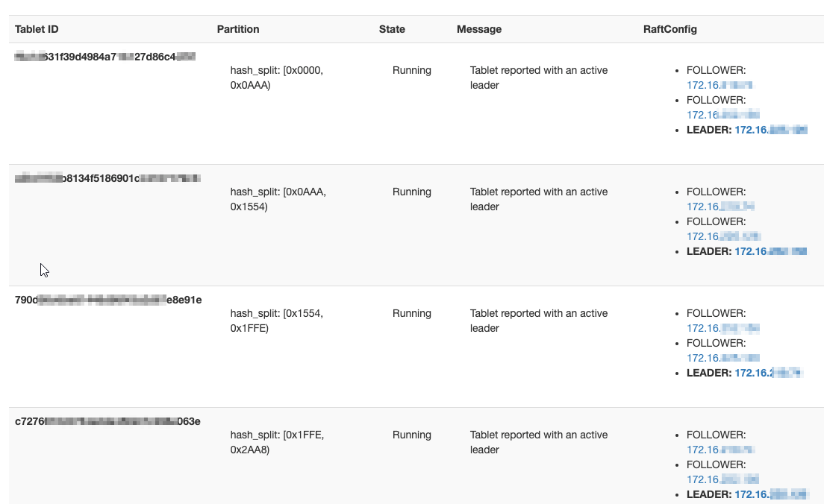The width and height of the screenshot is (824, 504).
Task: Open the LEADER IP link for tablet hash_split [0x0000, 0x0AAA)
Action: tap(770, 129)
